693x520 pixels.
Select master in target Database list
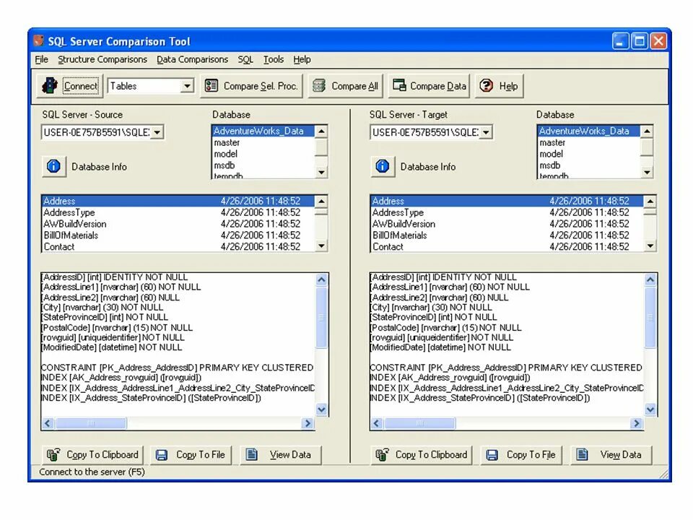pyautogui.click(x=589, y=142)
